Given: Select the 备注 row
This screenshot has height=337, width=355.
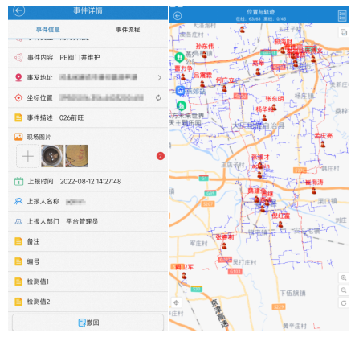Looking at the screenshot, I should (x=88, y=241).
